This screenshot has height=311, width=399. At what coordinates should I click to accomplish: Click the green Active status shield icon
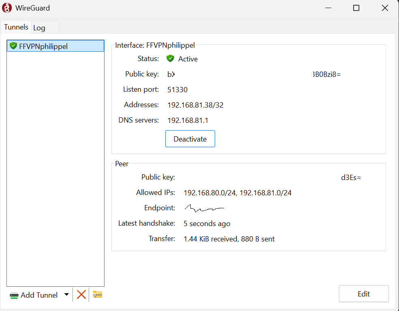pos(170,59)
